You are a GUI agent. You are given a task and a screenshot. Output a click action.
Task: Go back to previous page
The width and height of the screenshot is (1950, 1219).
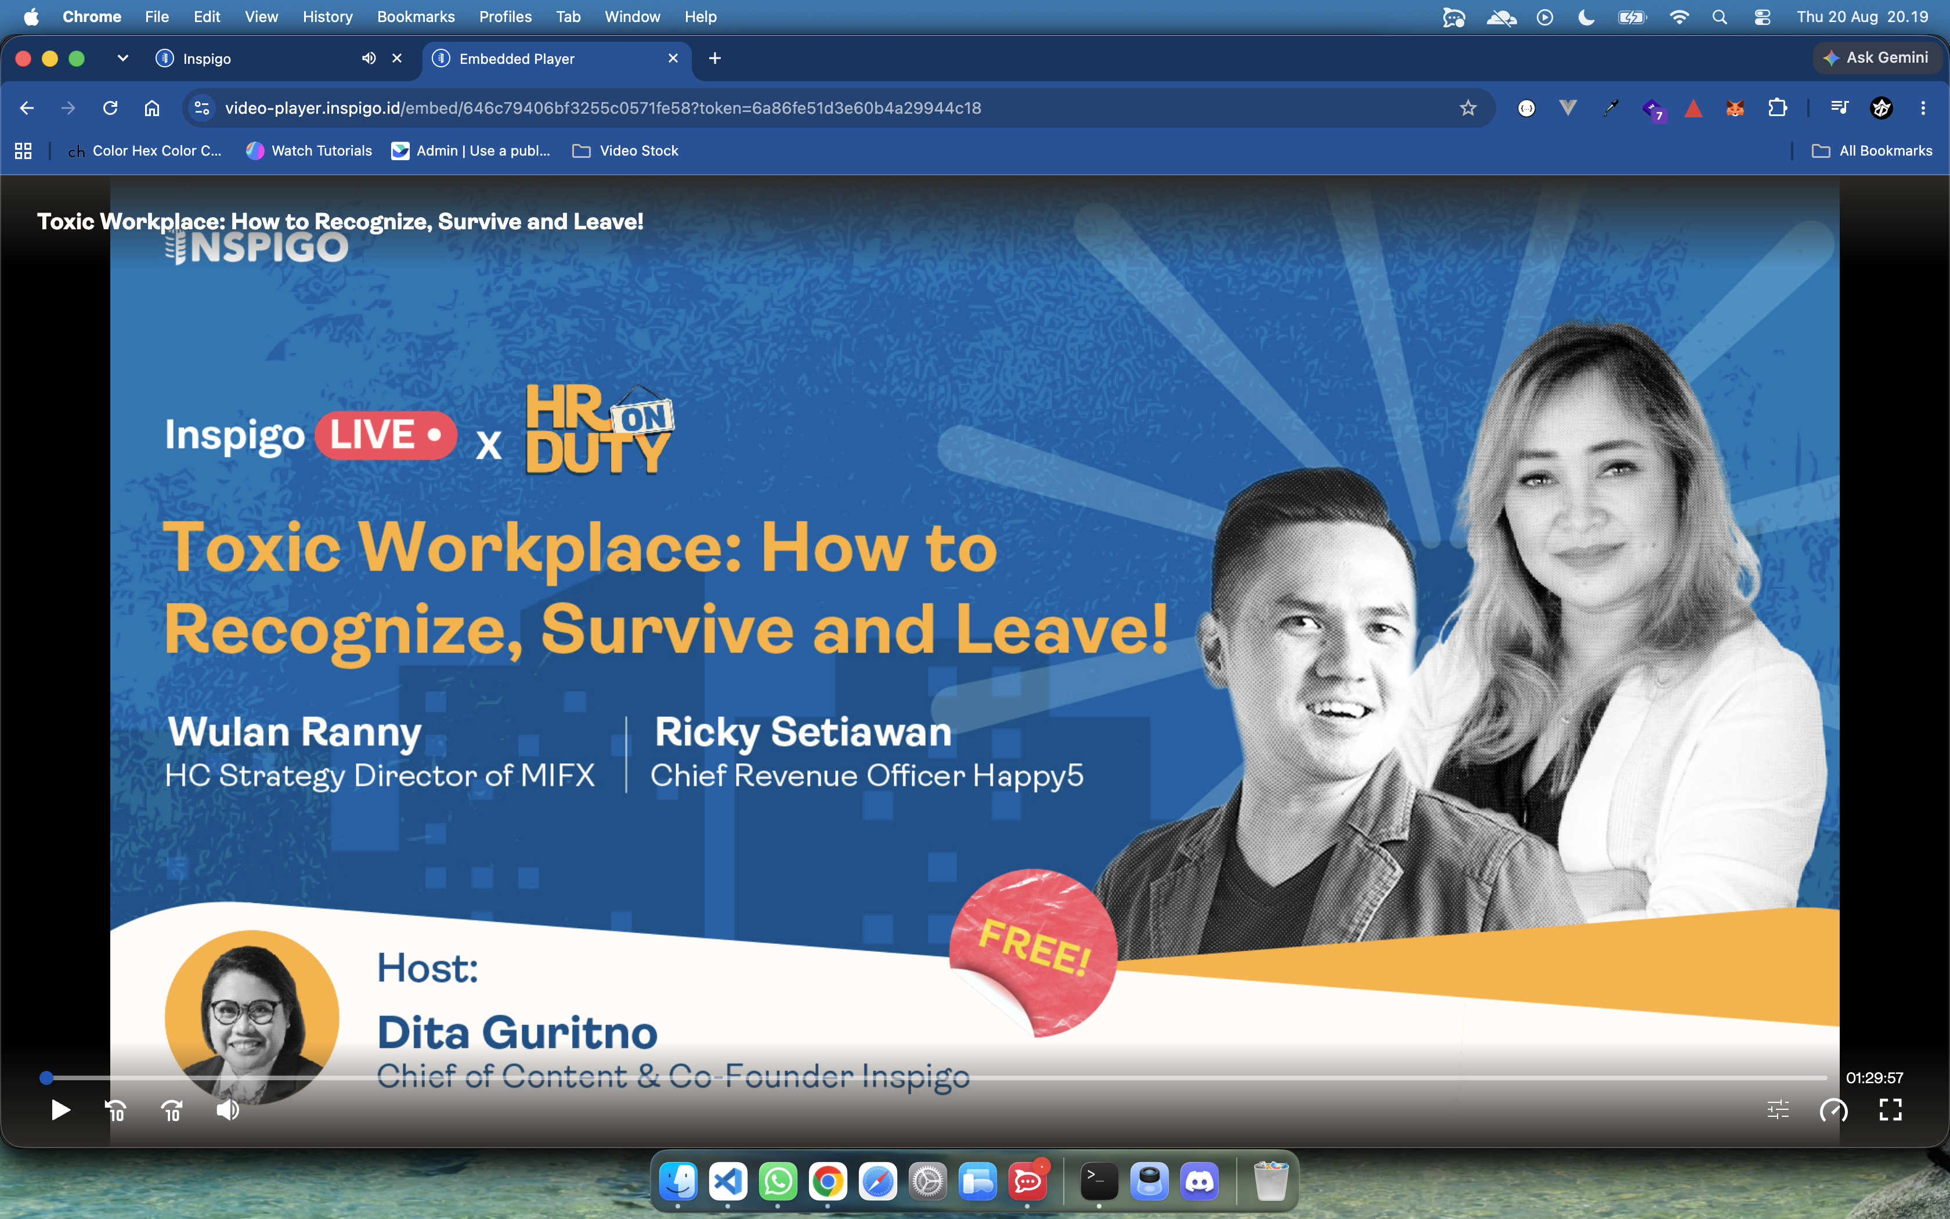click(x=27, y=108)
